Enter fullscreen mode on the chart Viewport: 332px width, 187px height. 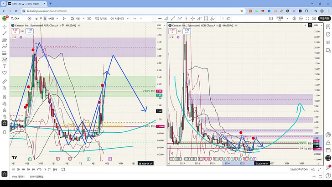[x=306, y=19]
